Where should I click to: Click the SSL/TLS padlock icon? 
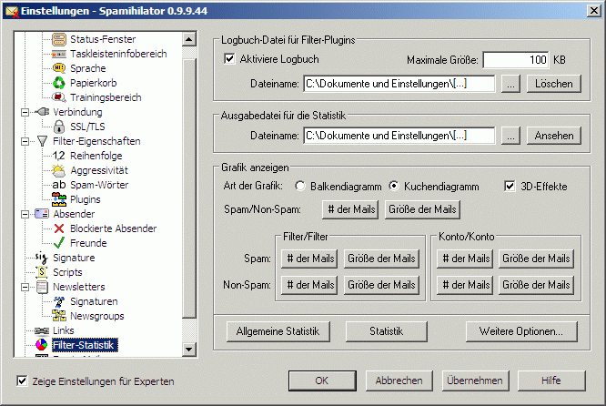coord(59,127)
